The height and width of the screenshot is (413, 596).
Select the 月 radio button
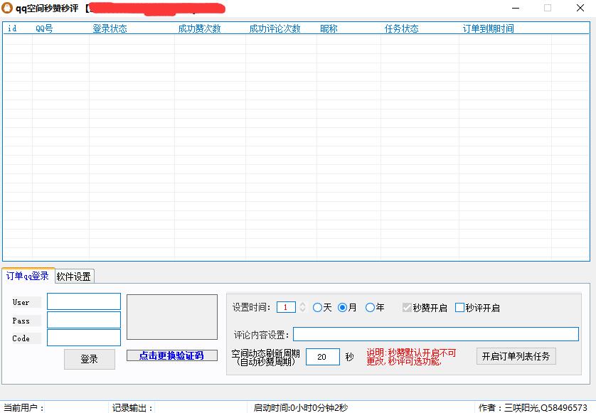[343, 308]
